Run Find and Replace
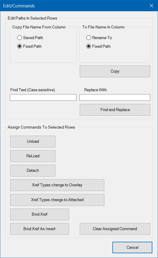The width and height of the screenshot is (158, 258). pos(115,110)
